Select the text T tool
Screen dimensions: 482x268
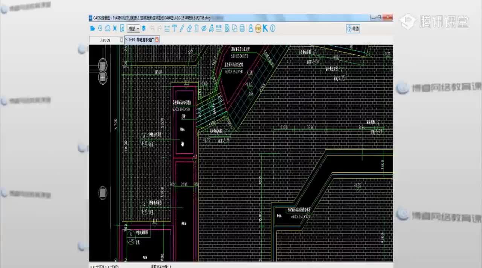[x=174, y=28]
